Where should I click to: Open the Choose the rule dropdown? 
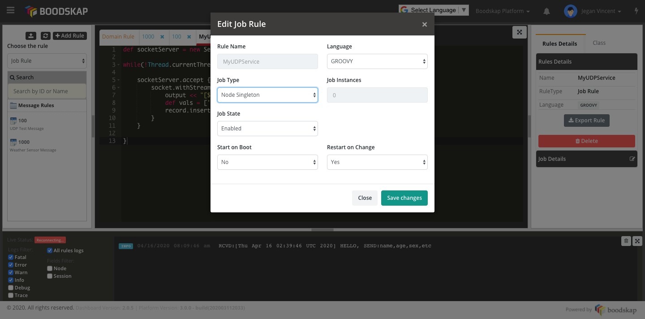(x=47, y=61)
